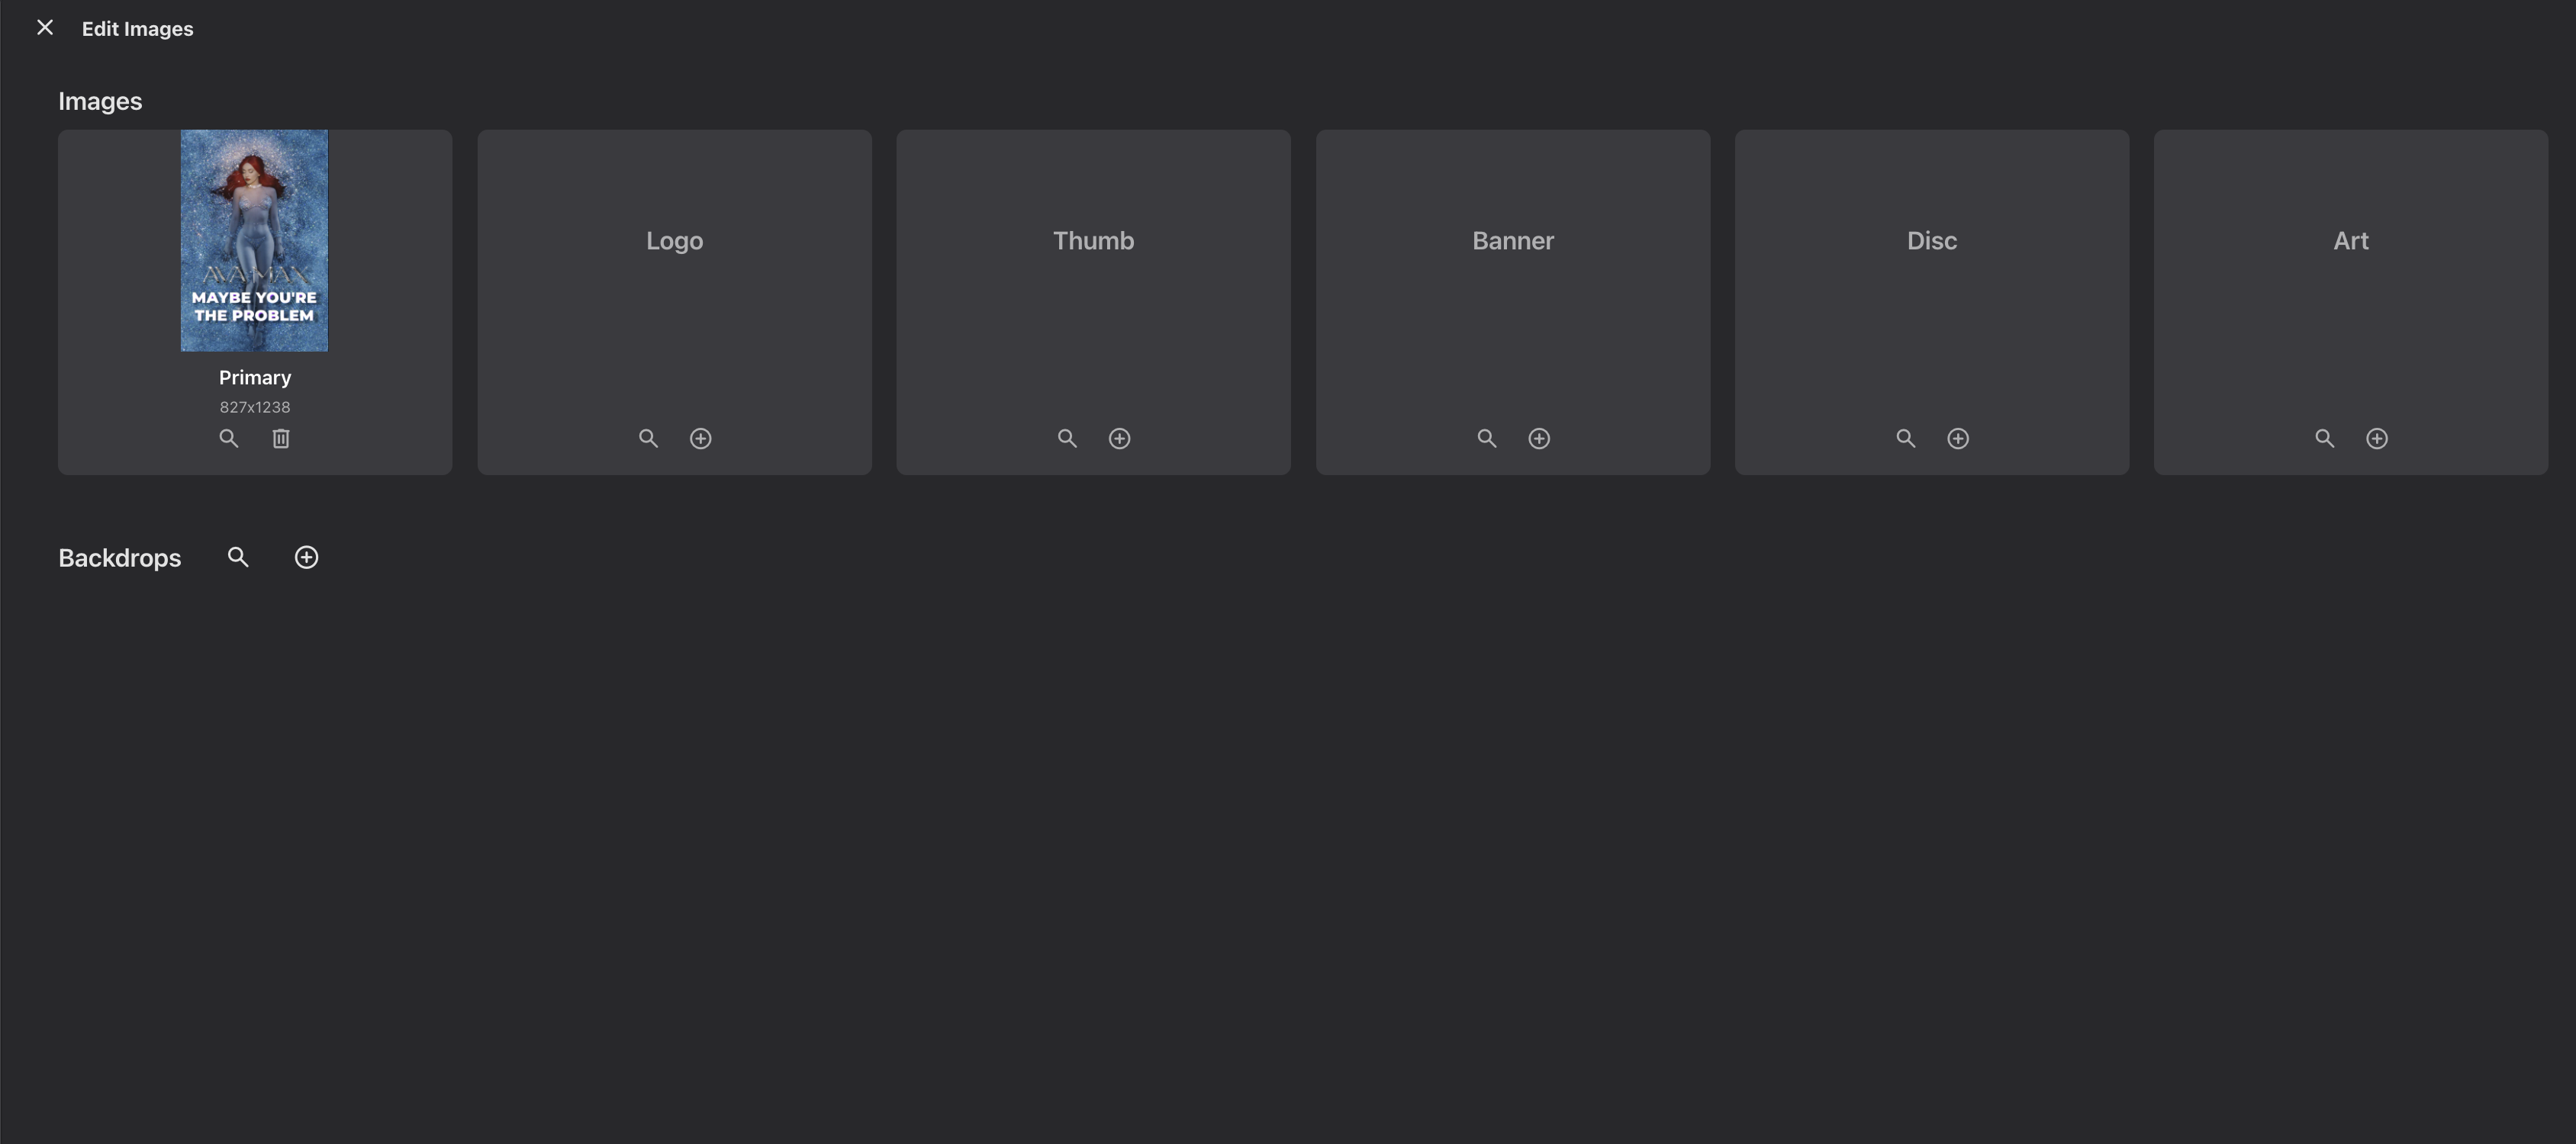Add an Art image
Screen dimensions: 2576x1144
point(2377,439)
